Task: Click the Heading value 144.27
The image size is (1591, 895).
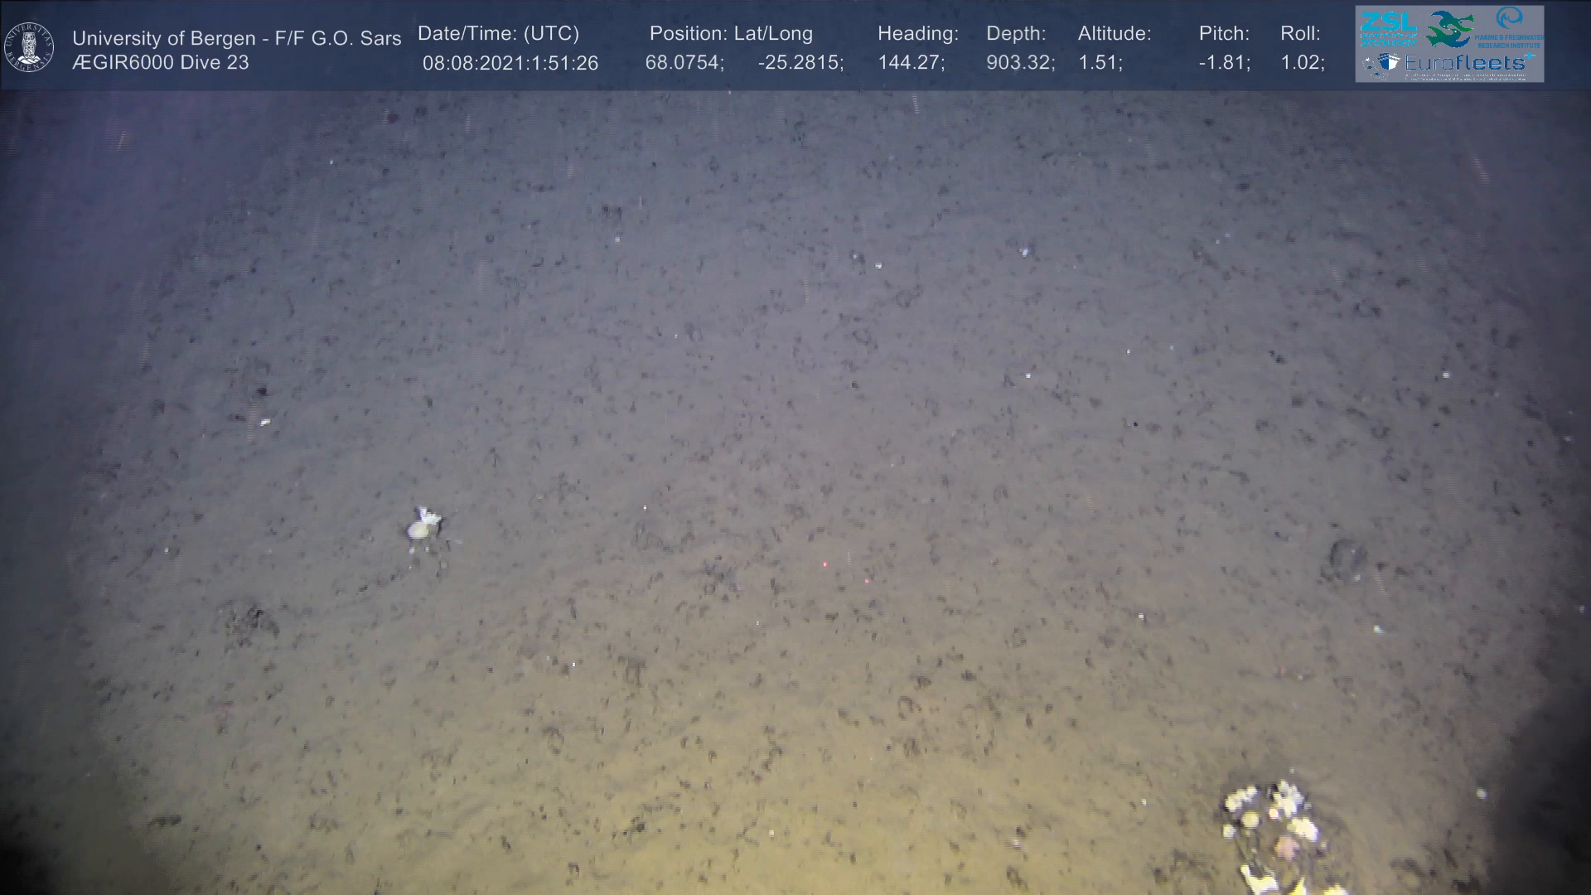Action: tap(911, 63)
